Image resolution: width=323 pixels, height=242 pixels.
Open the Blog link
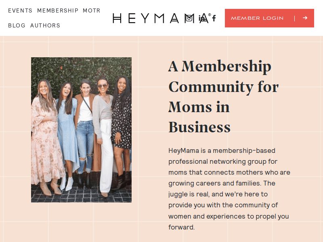[17, 25]
